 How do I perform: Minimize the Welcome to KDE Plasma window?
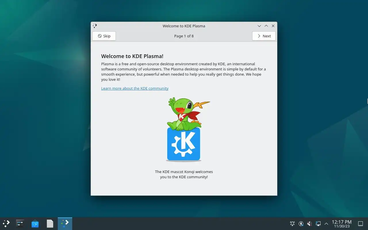click(259, 26)
